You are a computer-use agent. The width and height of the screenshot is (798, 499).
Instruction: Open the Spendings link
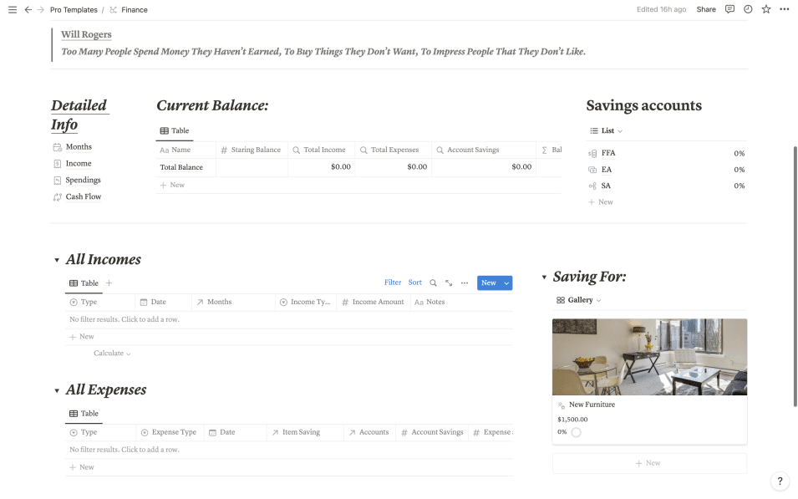(83, 181)
